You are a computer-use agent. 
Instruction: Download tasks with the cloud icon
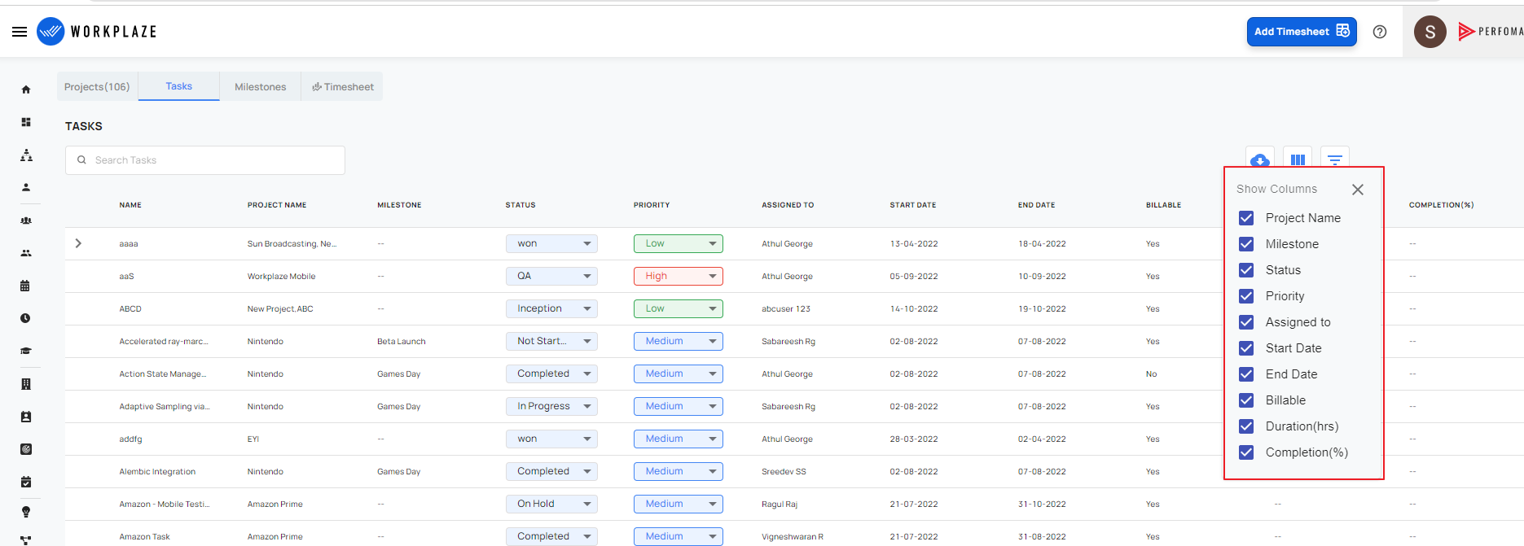pos(1260,159)
